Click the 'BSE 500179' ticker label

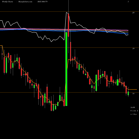point(43,2)
